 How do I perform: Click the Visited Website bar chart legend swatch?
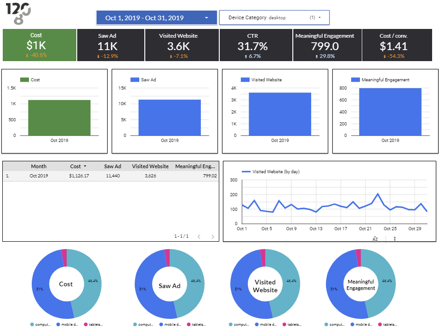[245, 80]
